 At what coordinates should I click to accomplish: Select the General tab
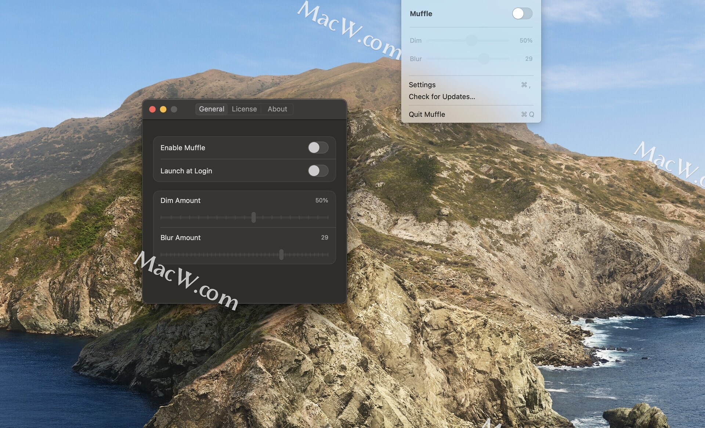tap(211, 109)
